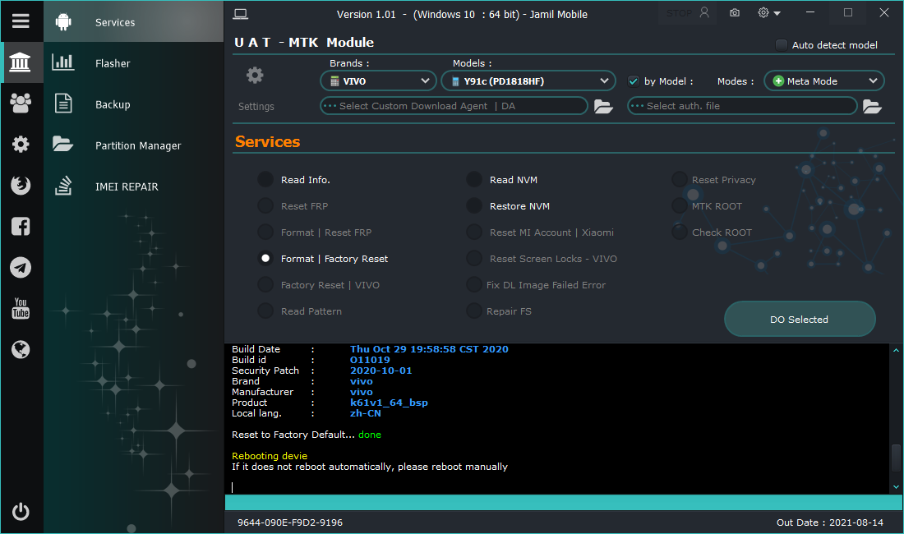
Task: Click the Select auth. file field
Action: pos(742,106)
